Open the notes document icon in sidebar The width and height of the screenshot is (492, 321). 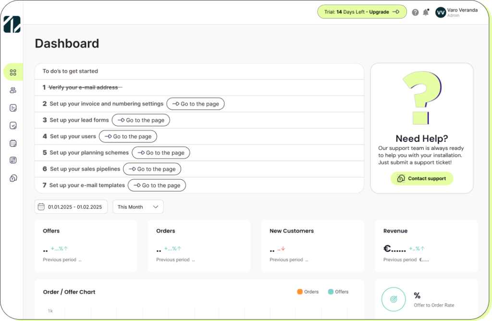point(13,108)
